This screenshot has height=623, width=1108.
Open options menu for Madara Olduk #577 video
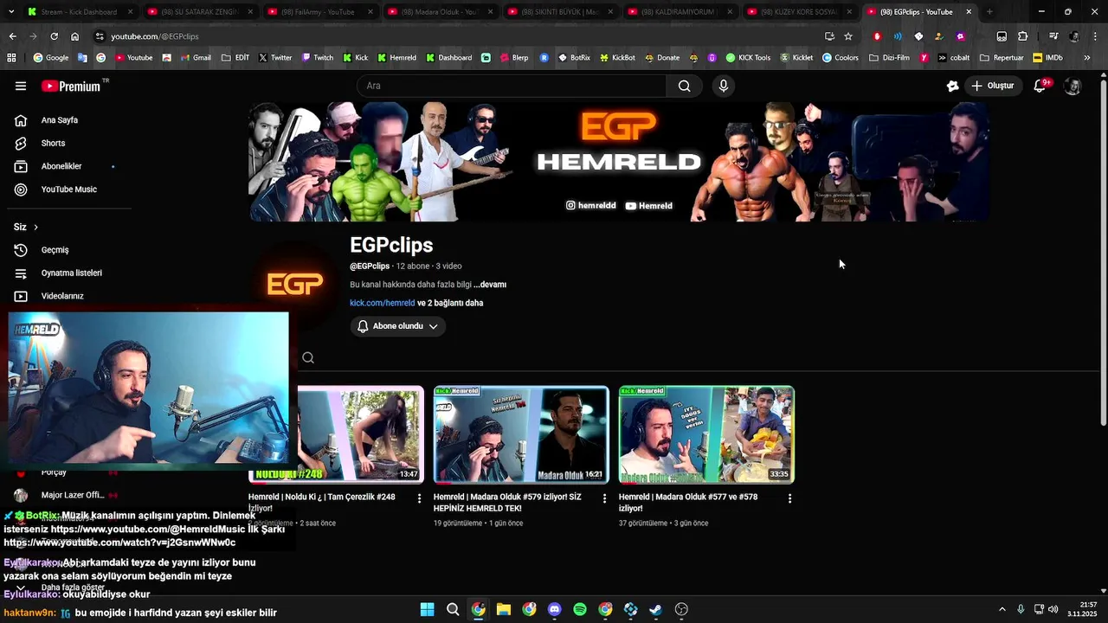[x=789, y=498]
